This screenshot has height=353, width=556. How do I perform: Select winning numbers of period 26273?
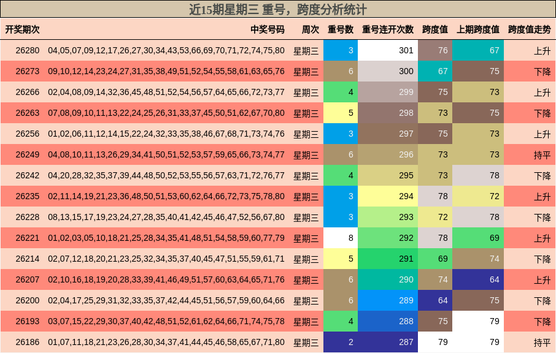pyautogui.click(x=166, y=71)
